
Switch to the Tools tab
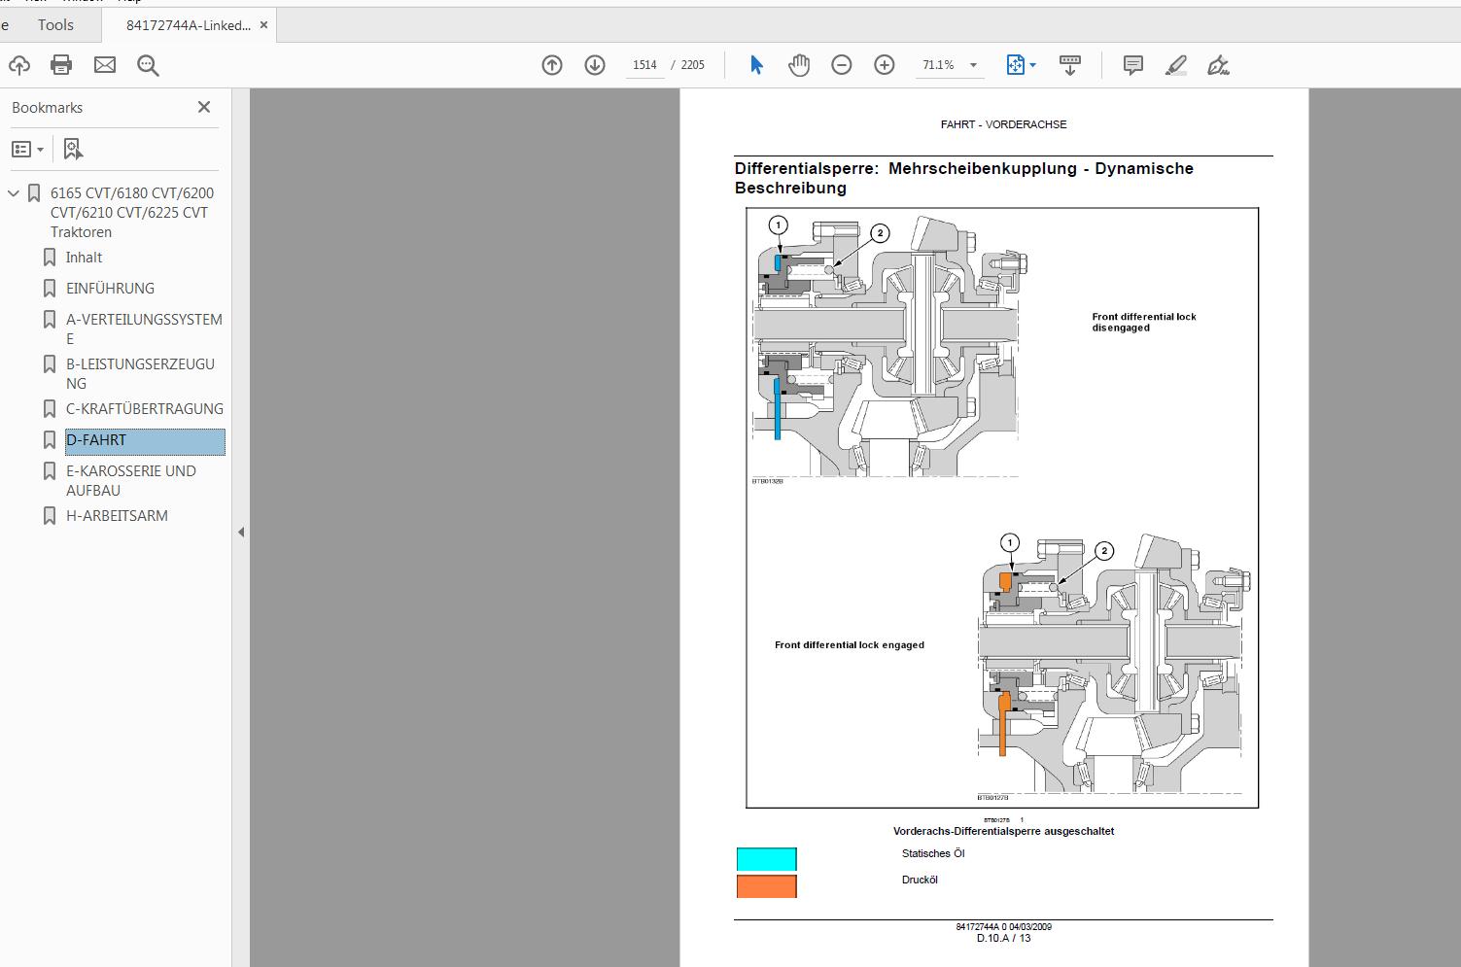[x=55, y=25]
